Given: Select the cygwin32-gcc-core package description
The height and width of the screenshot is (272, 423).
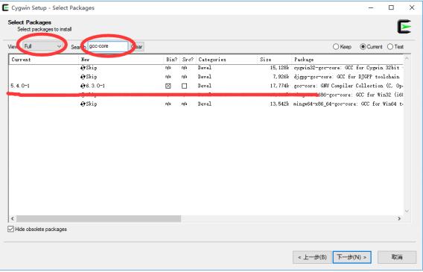Looking at the screenshot, I should [x=346, y=68].
